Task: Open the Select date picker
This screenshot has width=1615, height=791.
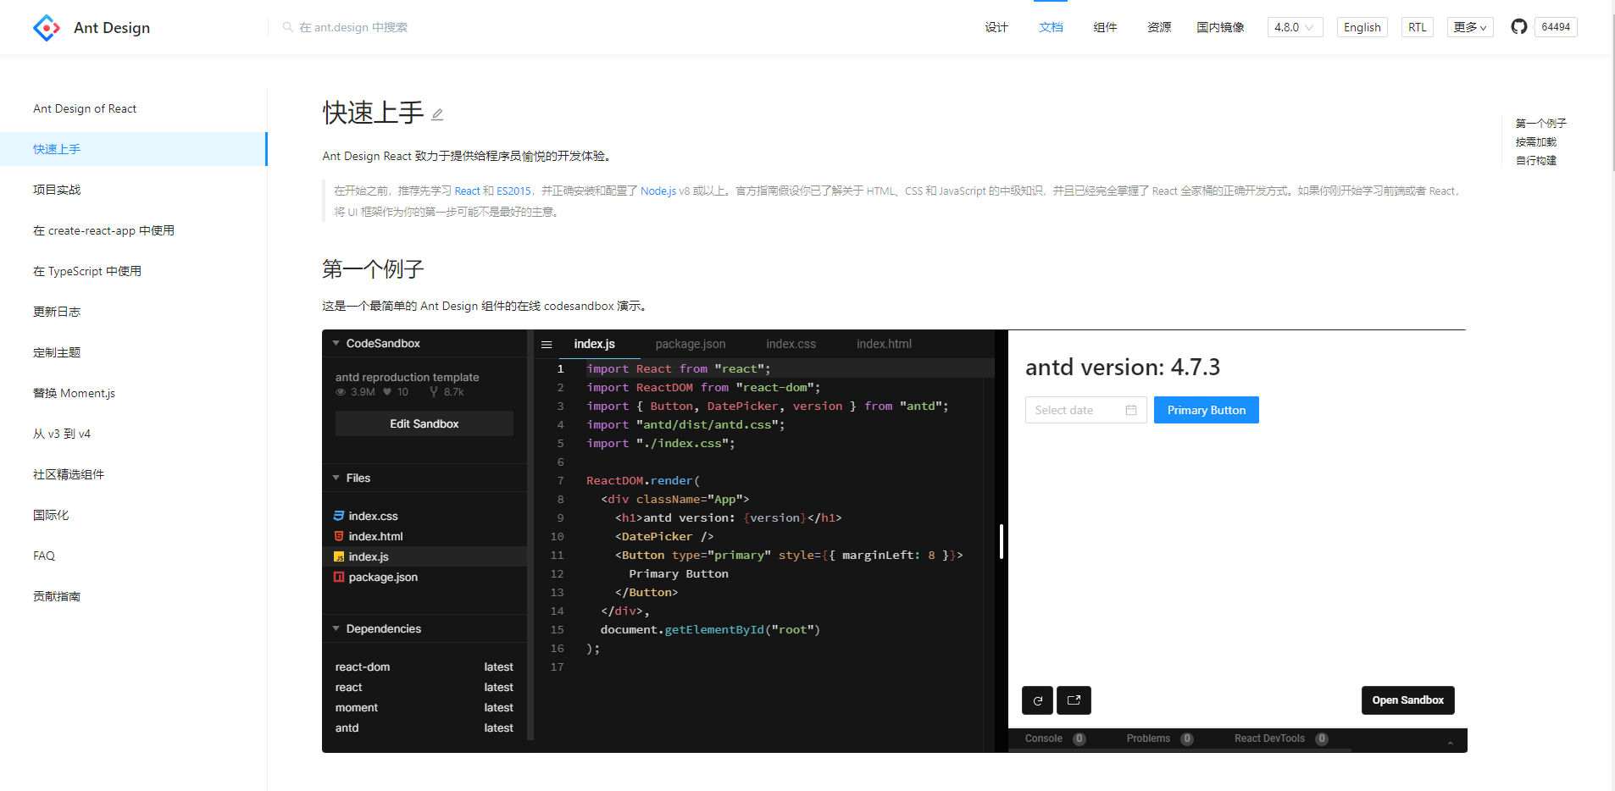Action: coord(1085,410)
